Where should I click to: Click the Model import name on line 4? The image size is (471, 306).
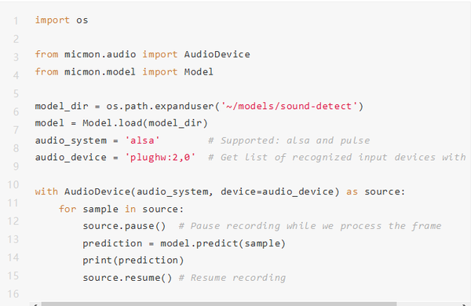pyautogui.click(x=199, y=71)
